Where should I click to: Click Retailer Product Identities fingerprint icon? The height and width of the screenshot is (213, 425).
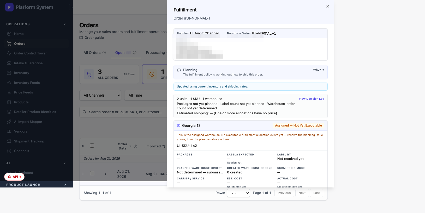(9, 112)
